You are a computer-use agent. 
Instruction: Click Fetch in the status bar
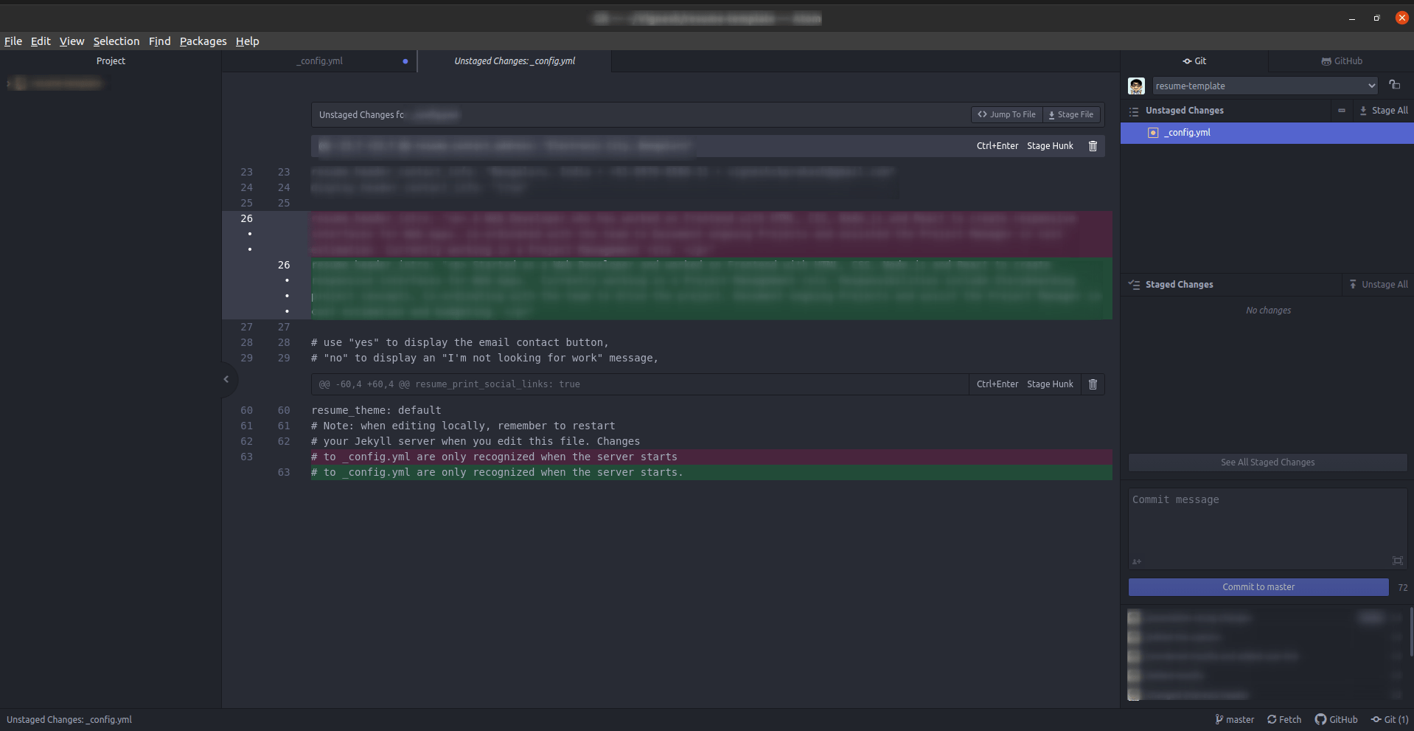pos(1284,720)
